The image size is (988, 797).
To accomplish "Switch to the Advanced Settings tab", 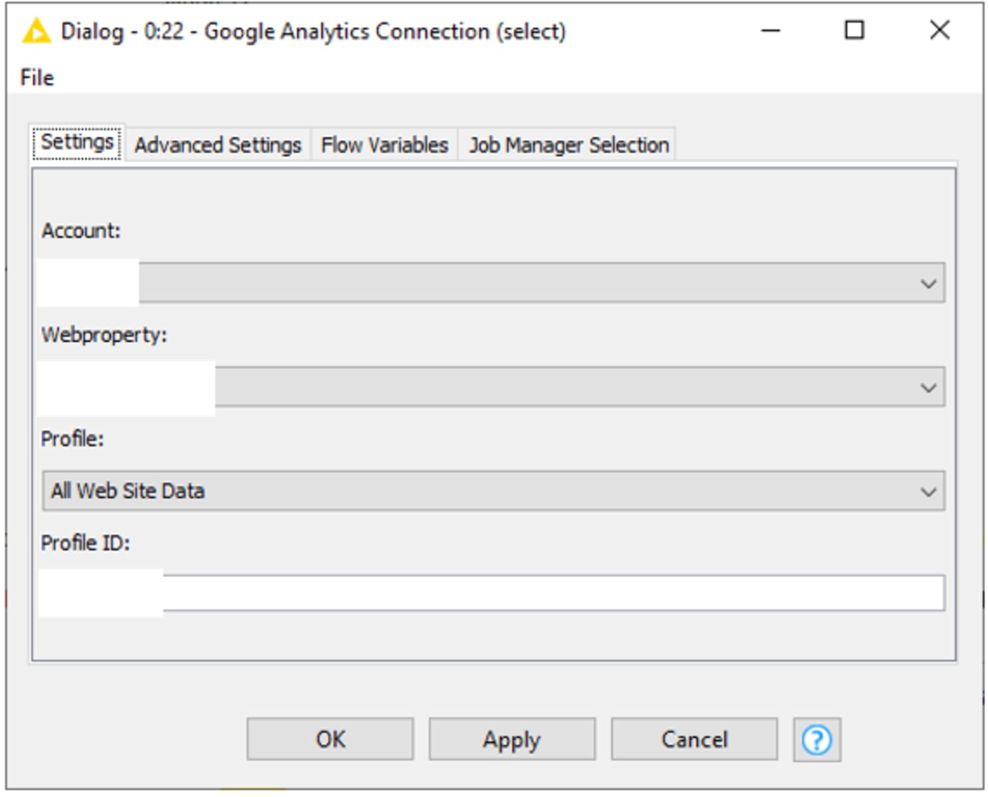I will pos(217,145).
